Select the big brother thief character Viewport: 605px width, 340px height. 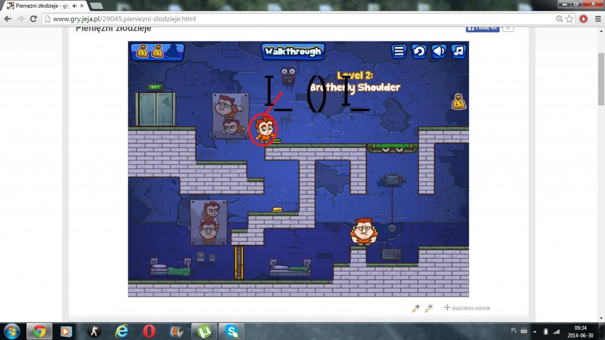(363, 232)
